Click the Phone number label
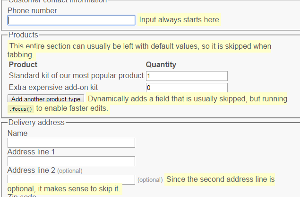This screenshot has height=197, width=300. (32, 11)
